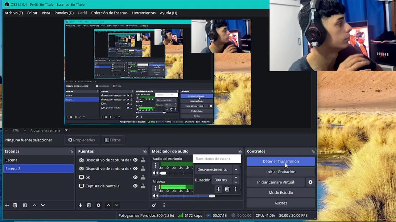Screen dimensions: 396x222
Task: Move source up arrow in Fuentes toolbar
Action: click(x=108, y=205)
